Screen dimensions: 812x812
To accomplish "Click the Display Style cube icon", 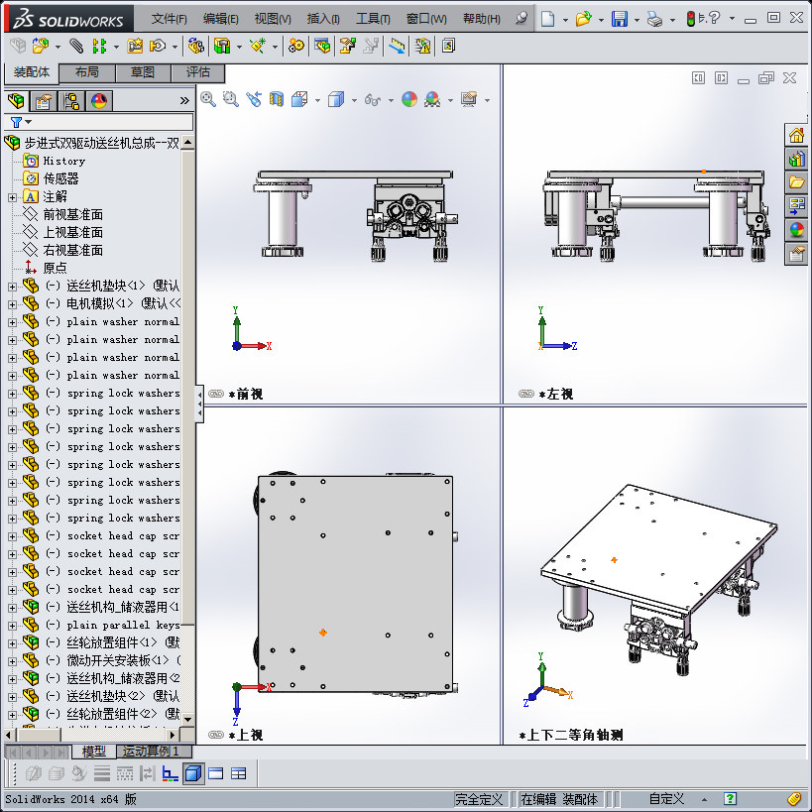I will (x=336, y=99).
